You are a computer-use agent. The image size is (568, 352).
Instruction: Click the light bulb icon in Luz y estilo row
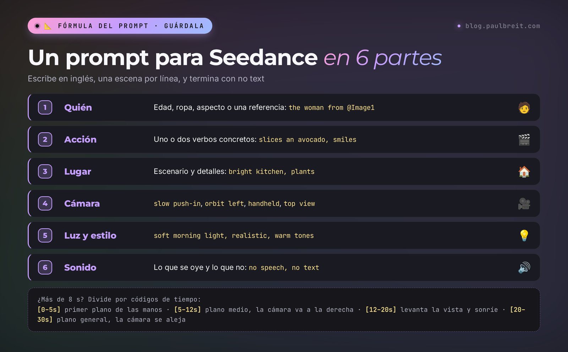pos(524,235)
